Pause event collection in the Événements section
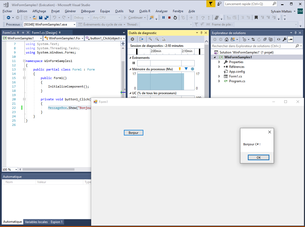The width and height of the screenshot is (305, 227). point(134,63)
